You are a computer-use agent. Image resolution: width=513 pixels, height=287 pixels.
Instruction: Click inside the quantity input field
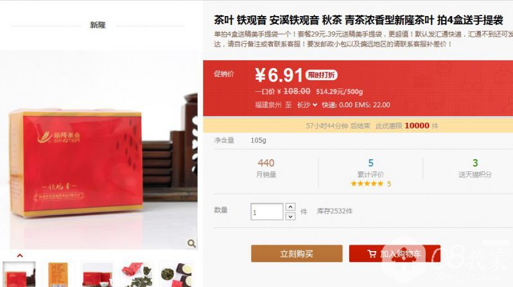[267, 211]
